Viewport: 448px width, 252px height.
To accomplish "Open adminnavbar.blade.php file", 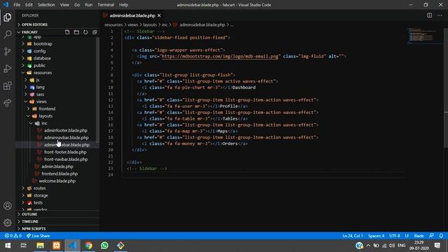I will (66, 137).
